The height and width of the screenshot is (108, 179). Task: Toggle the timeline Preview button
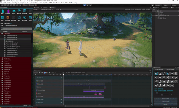[36, 73]
